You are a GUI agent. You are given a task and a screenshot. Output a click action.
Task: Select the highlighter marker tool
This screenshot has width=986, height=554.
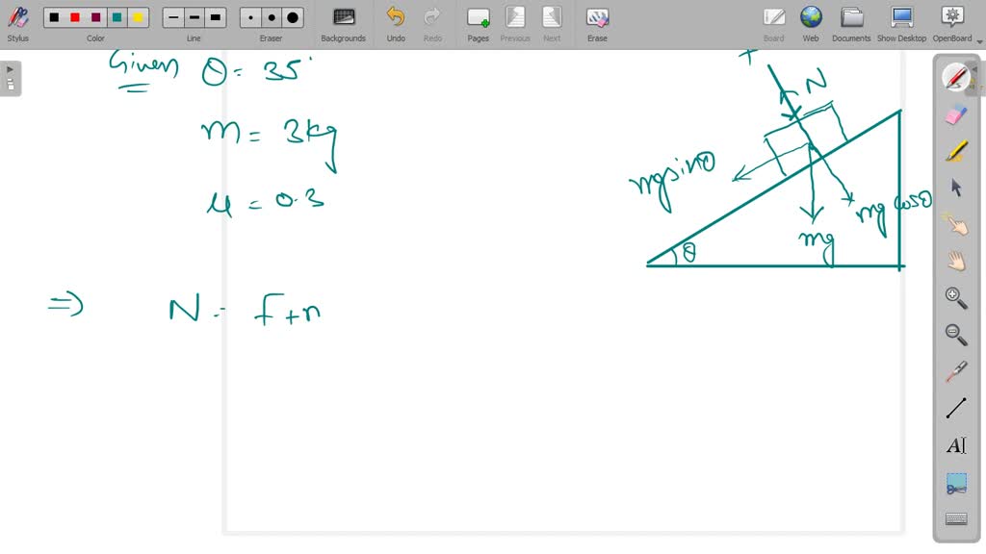pos(956,151)
